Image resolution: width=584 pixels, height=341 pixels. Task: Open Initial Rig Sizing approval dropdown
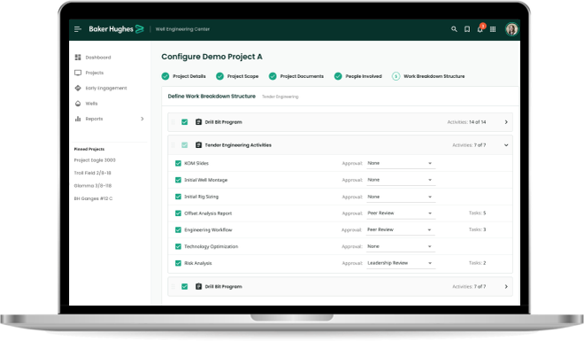click(x=401, y=197)
